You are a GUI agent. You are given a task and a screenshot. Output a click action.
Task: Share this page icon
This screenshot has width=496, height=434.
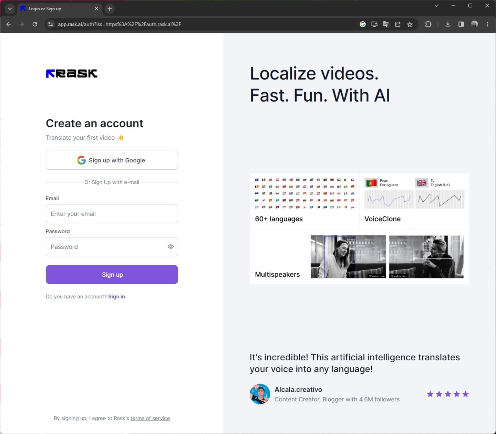[x=398, y=24]
